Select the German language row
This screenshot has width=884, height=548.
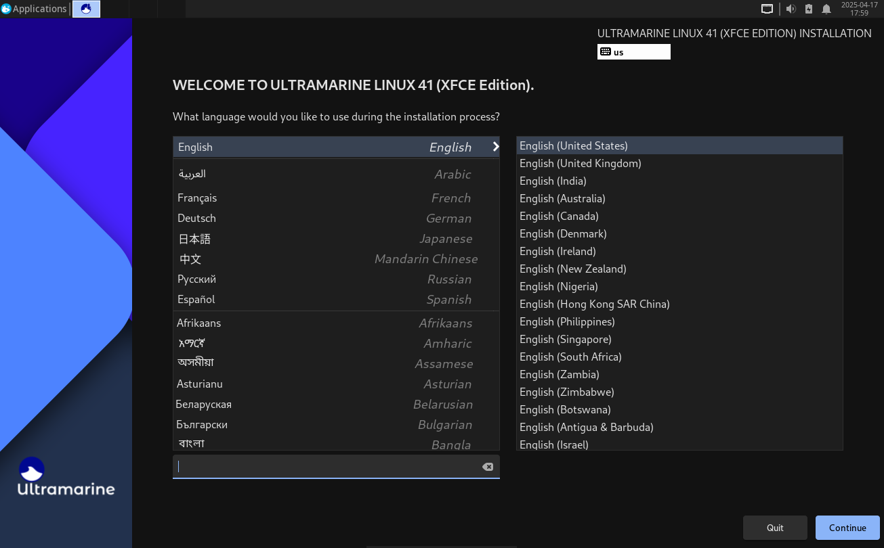click(336, 218)
